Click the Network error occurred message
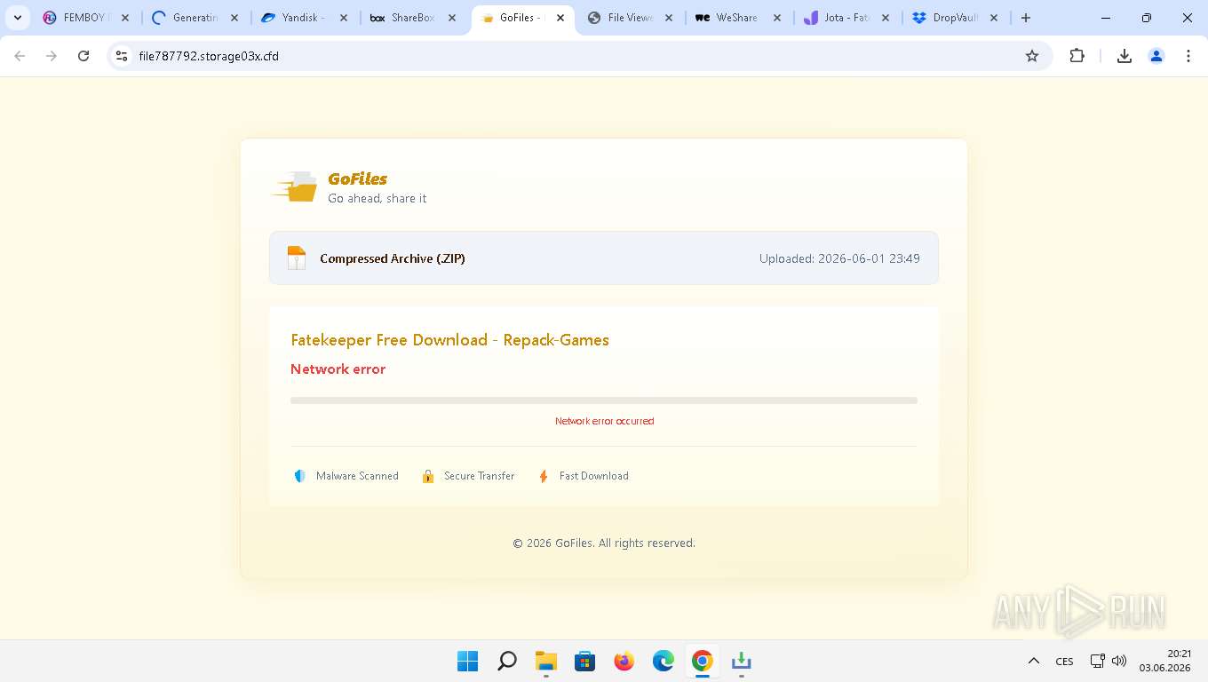This screenshot has height=682, width=1208. [x=604, y=421]
